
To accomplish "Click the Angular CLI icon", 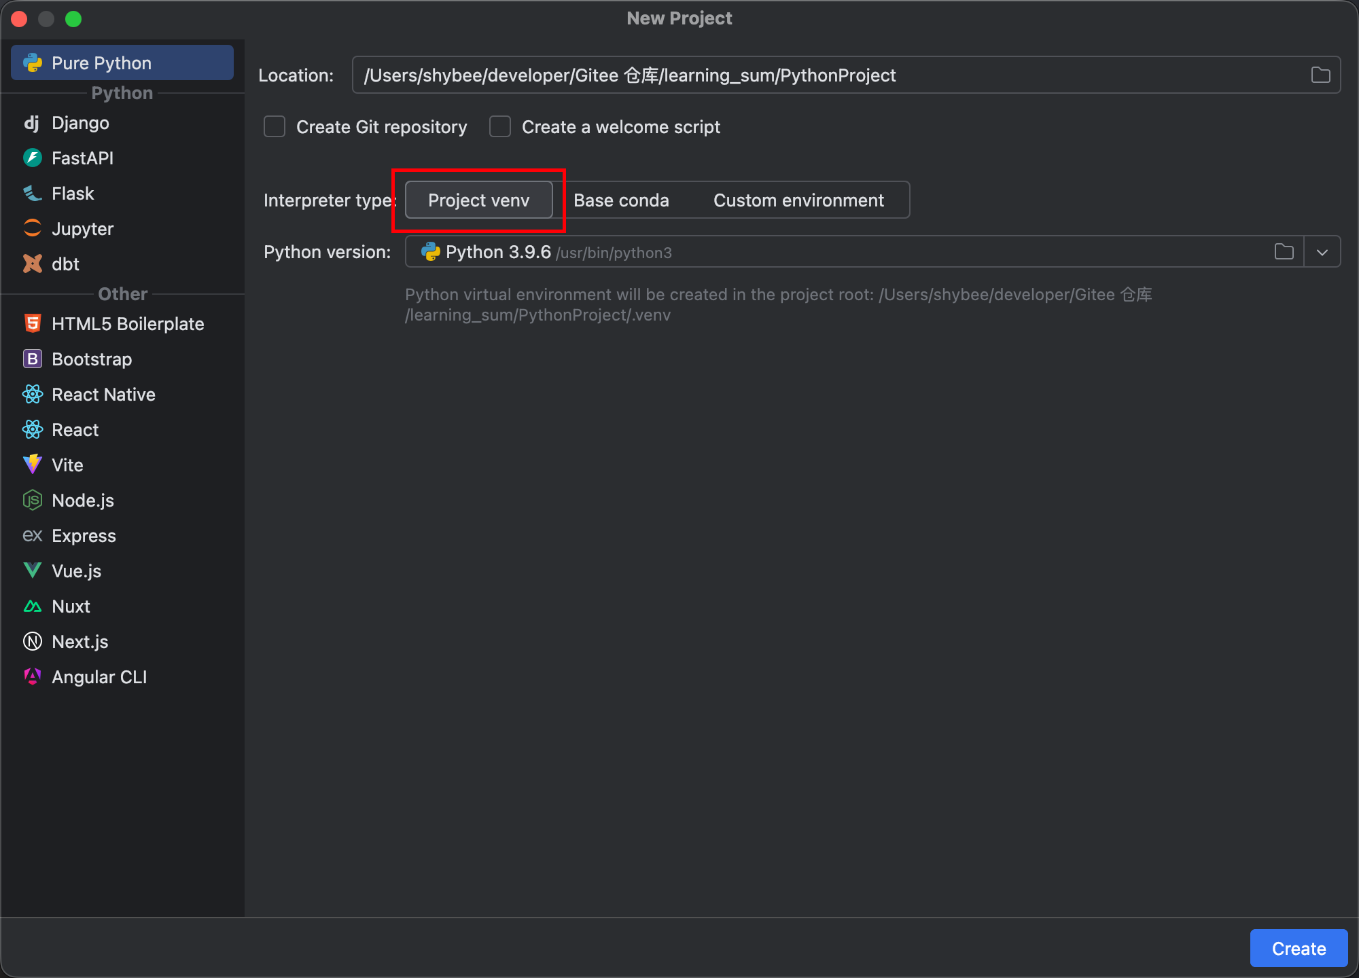I will click(33, 676).
